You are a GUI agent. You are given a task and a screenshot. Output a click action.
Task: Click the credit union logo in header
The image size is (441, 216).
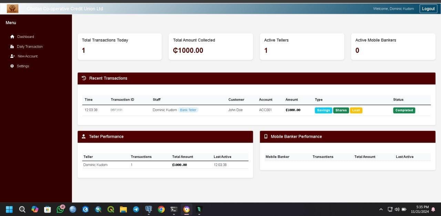[13, 9]
